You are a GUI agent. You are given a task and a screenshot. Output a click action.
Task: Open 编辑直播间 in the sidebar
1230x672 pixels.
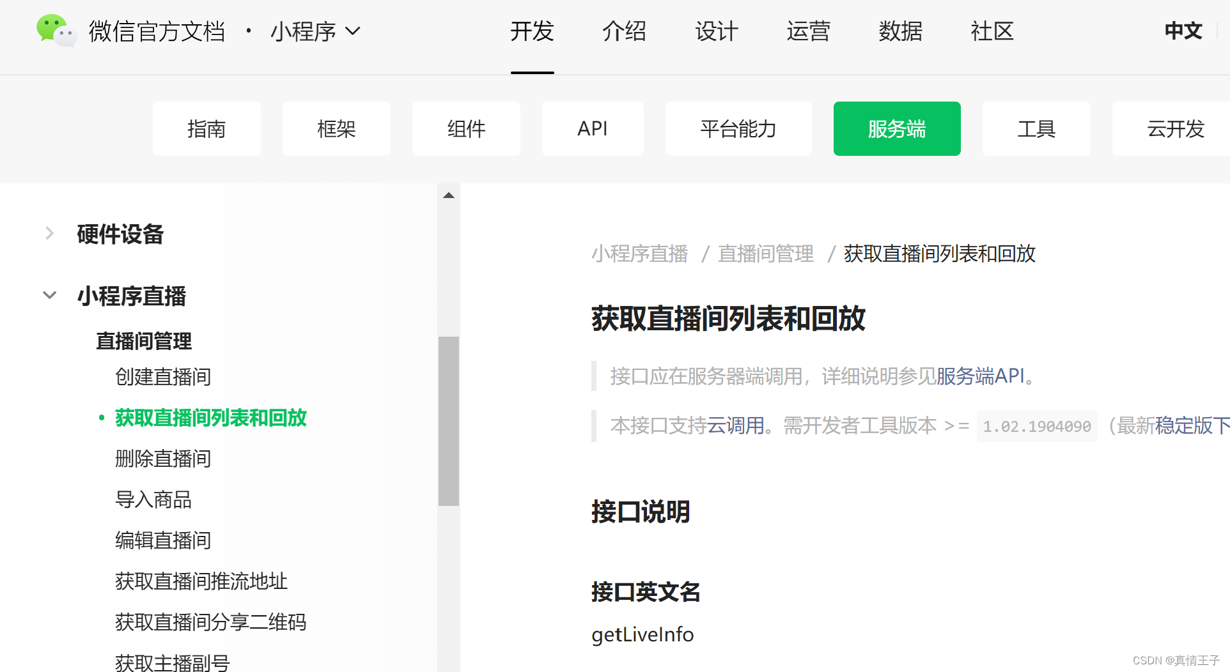(163, 540)
